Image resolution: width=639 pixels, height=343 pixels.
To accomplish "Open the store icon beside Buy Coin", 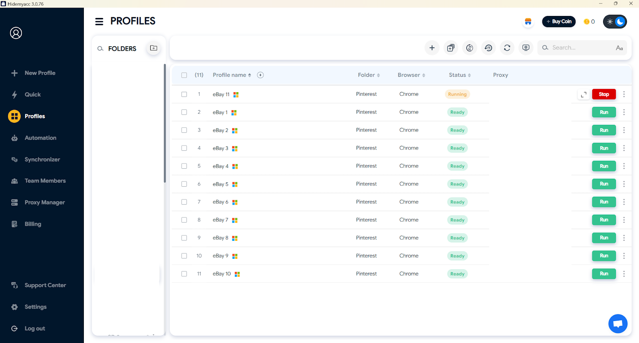I will [x=528, y=22].
